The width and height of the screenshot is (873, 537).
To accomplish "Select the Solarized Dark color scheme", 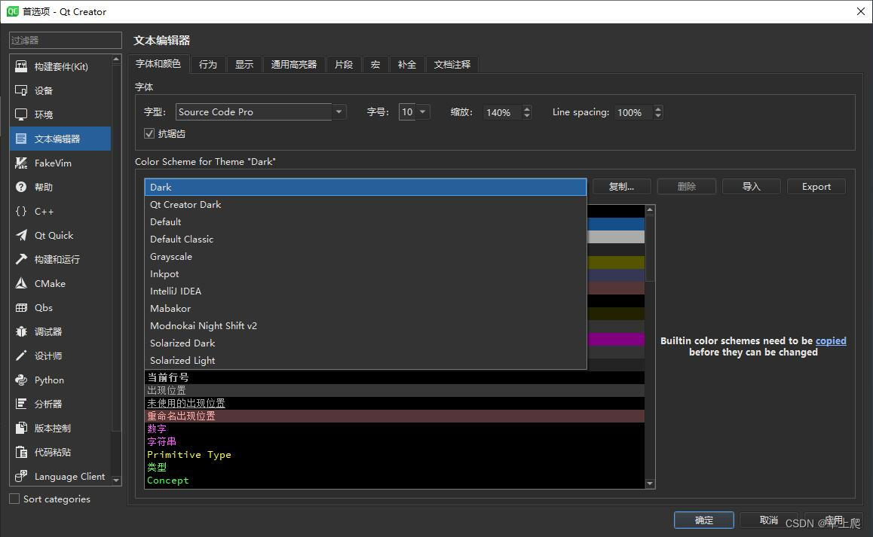I will (x=182, y=343).
